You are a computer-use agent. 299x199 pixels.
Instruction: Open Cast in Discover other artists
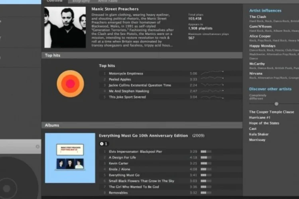coord(253,129)
